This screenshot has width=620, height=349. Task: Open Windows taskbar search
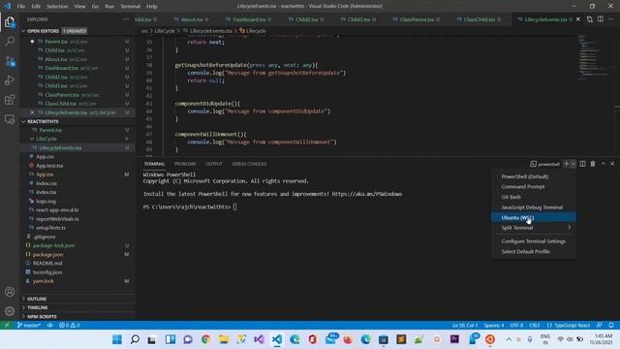(x=135, y=339)
